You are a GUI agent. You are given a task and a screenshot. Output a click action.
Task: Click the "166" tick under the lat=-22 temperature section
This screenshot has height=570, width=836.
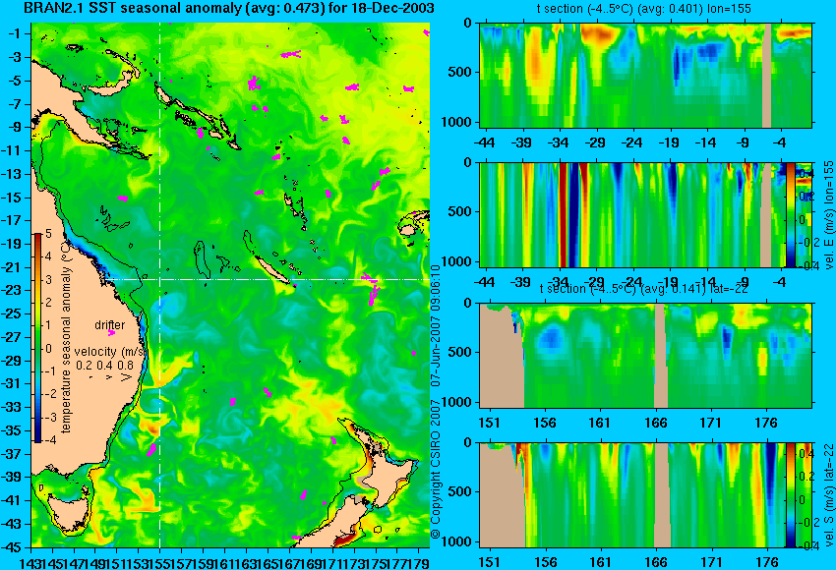pos(656,423)
